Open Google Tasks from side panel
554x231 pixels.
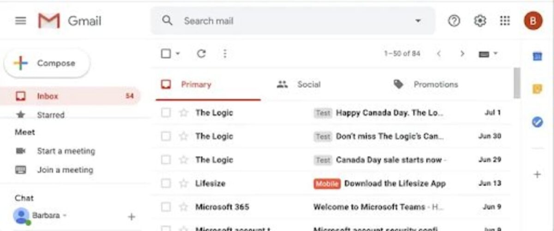click(537, 122)
